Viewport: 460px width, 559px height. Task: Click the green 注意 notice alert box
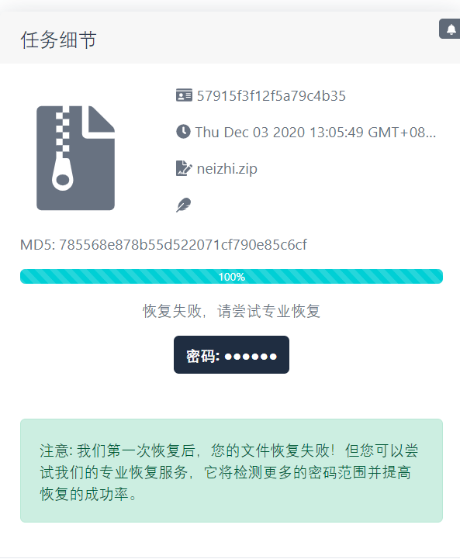point(231,471)
